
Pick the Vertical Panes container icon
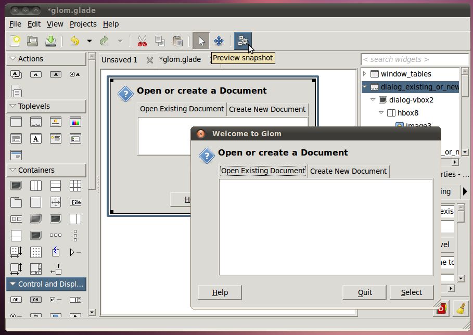[x=16, y=236]
